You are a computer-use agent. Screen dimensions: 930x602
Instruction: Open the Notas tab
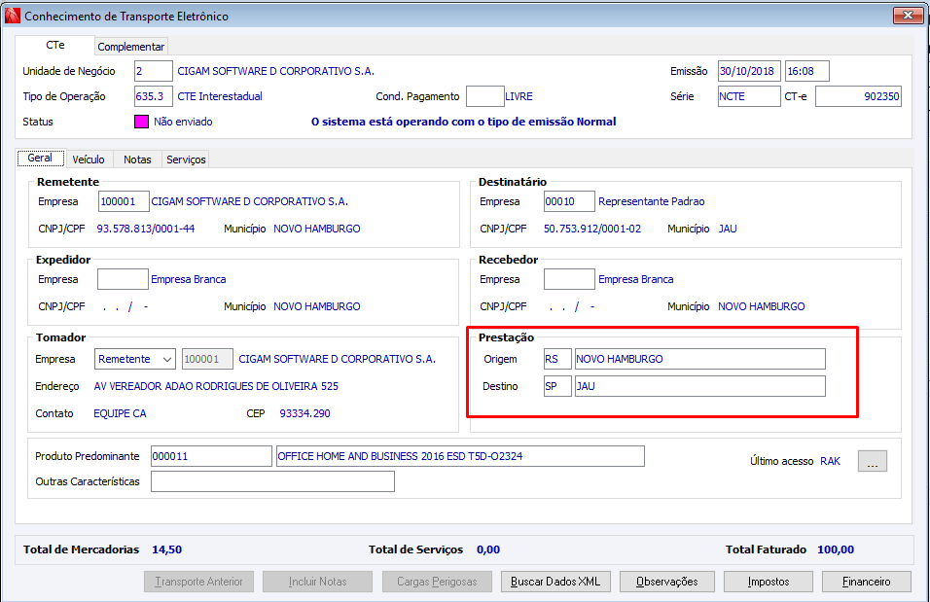[137, 159]
